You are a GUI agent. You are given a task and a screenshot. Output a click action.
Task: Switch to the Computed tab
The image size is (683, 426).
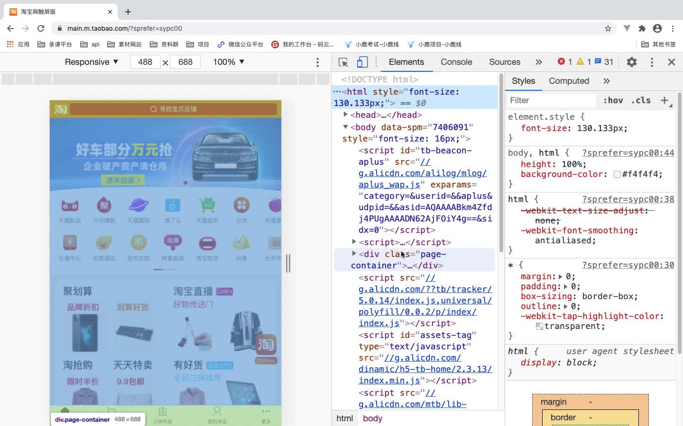coord(569,81)
